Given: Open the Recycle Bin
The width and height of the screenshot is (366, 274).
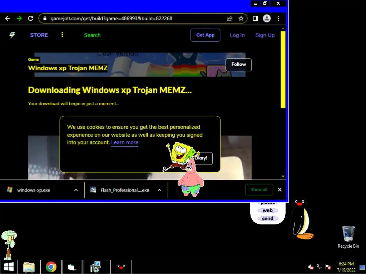Looking at the screenshot, I should 348,237.
